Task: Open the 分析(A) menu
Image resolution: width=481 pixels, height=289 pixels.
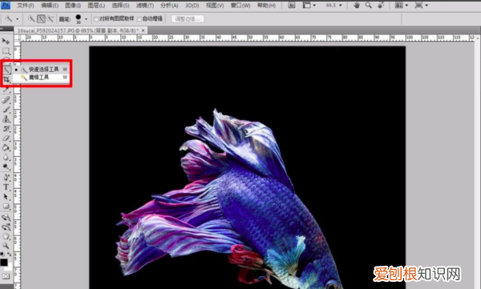Action: coord(169,6)
